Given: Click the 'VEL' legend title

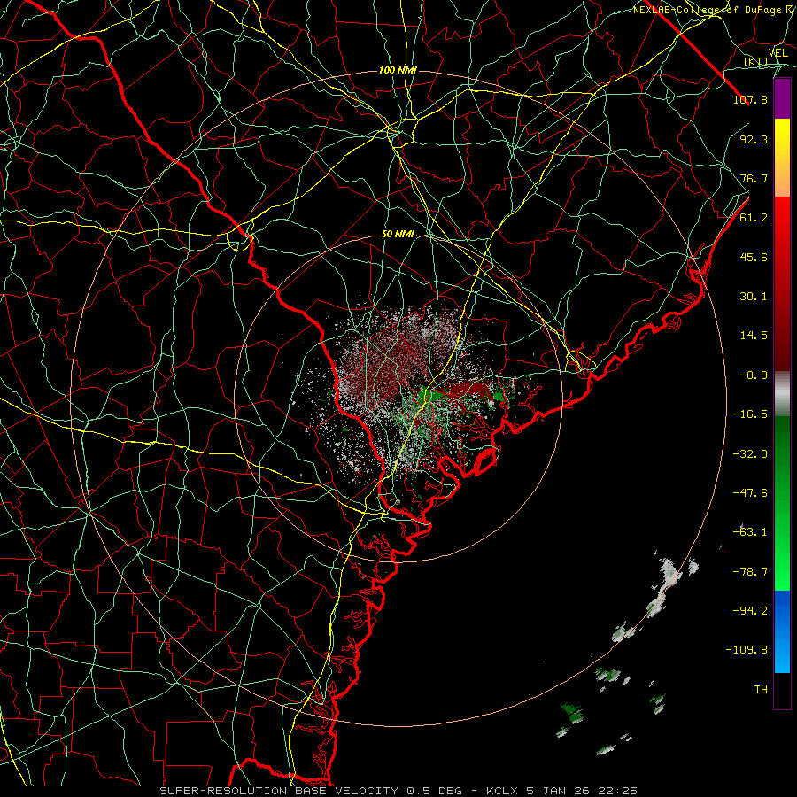Looking at the screenshot, I should tap(778, 53).
